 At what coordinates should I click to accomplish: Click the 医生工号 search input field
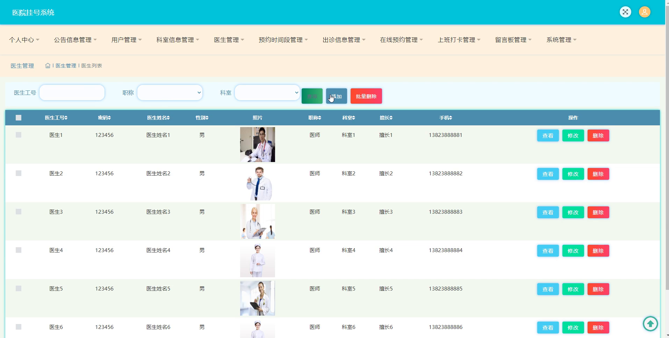(x=72, y=93)
